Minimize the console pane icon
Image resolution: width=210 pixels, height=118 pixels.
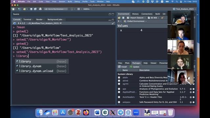click(110, 20)
